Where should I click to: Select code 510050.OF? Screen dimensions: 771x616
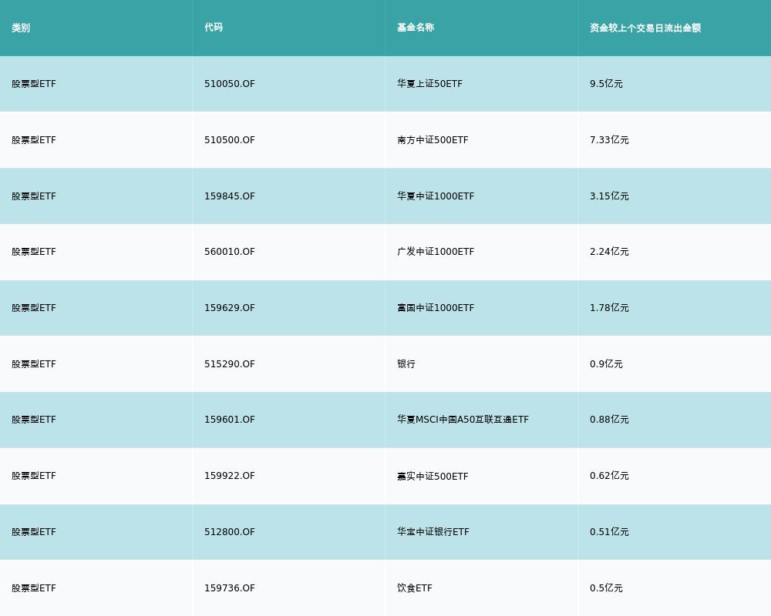(x=230, y=84)
